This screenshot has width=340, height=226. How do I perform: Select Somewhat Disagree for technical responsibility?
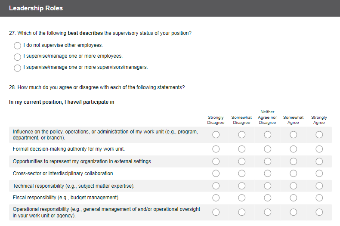point(241,186)
